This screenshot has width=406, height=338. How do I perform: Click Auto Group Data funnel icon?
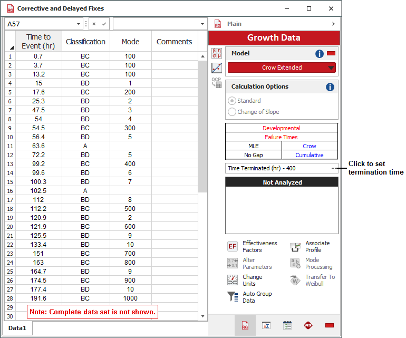tap(233, 297)
